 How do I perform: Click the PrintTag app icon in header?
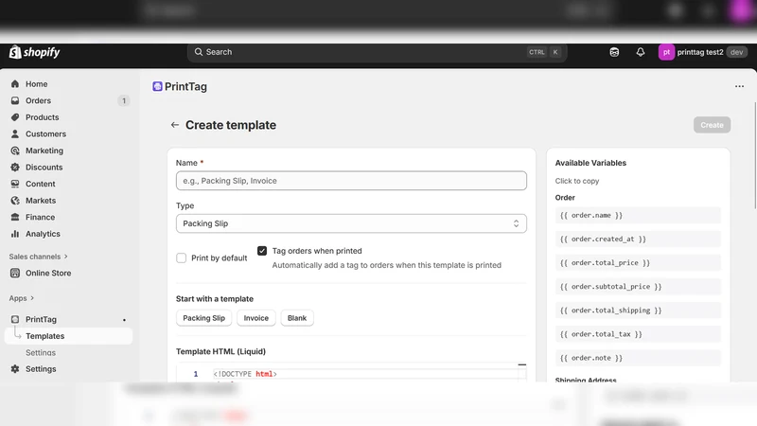pyautogui.click(x=157, y=86)
